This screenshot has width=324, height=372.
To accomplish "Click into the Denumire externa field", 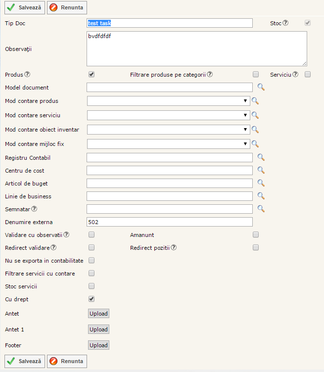I will coord(169,222).
